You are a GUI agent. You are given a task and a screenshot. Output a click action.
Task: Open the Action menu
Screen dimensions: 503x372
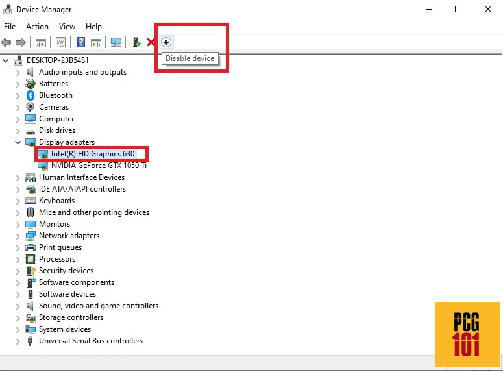point(37,27)
